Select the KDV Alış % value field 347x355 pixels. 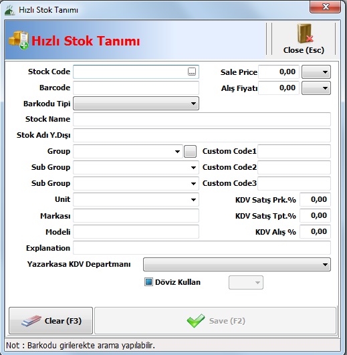[316, 231]
